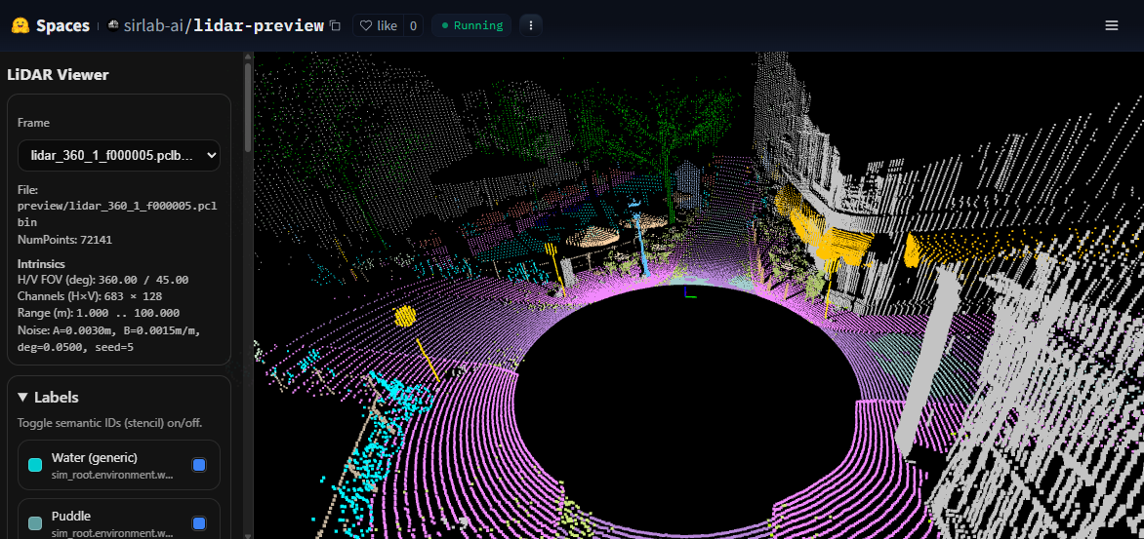Open the Spaces home link
The height and width of the screenshot is (539, 1144).
click(62, 25)
